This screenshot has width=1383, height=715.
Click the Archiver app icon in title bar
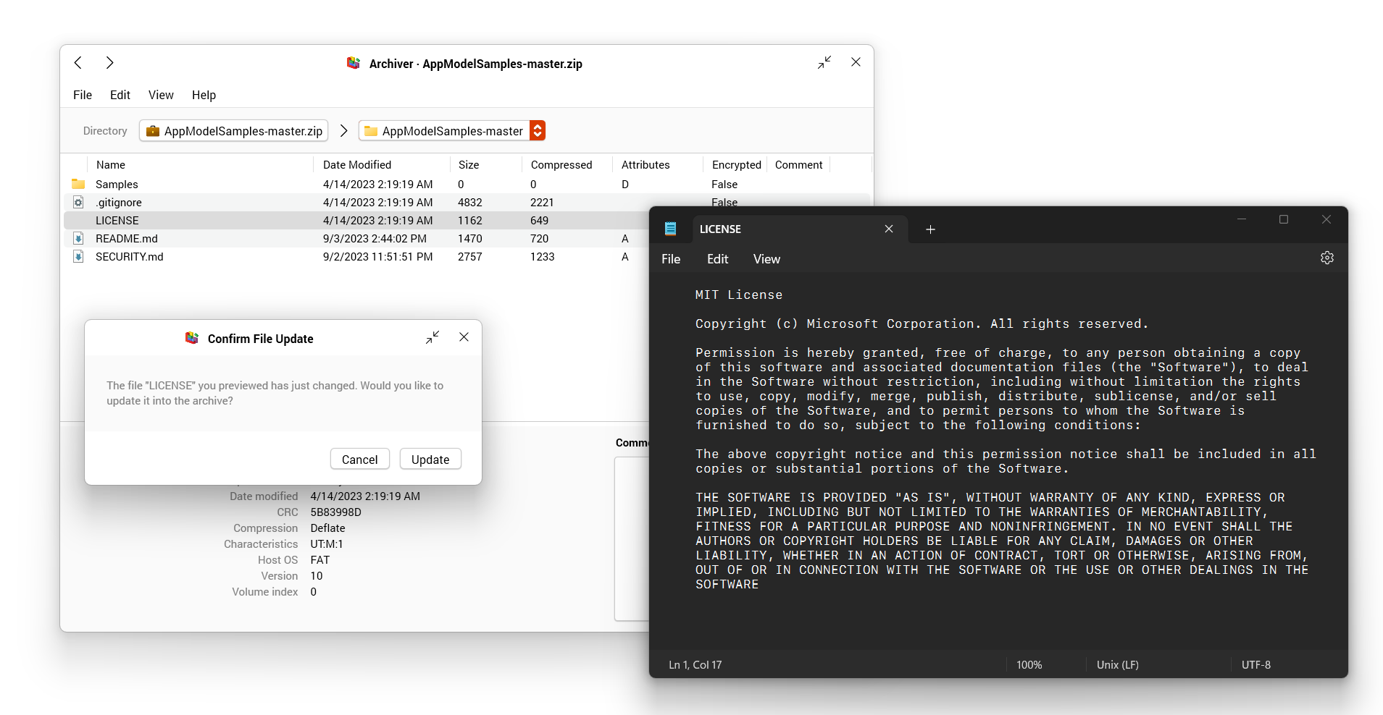pyautogui.click(x=354, y=64)
